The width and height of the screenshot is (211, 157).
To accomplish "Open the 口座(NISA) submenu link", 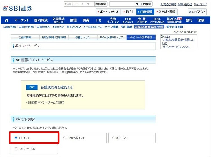I will click(43, 27).
